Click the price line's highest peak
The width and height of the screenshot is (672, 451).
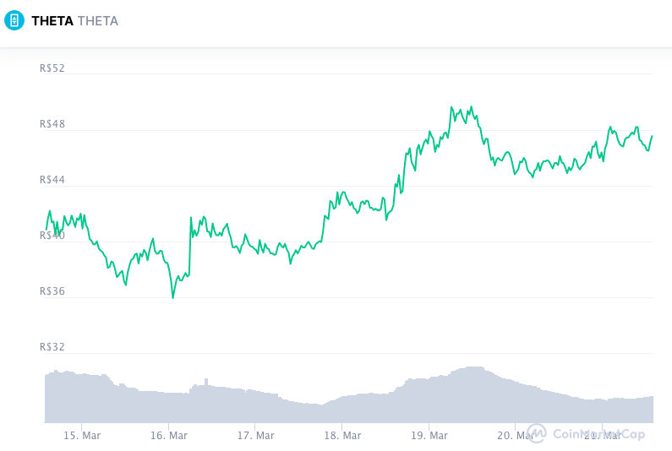pos(451,107)
